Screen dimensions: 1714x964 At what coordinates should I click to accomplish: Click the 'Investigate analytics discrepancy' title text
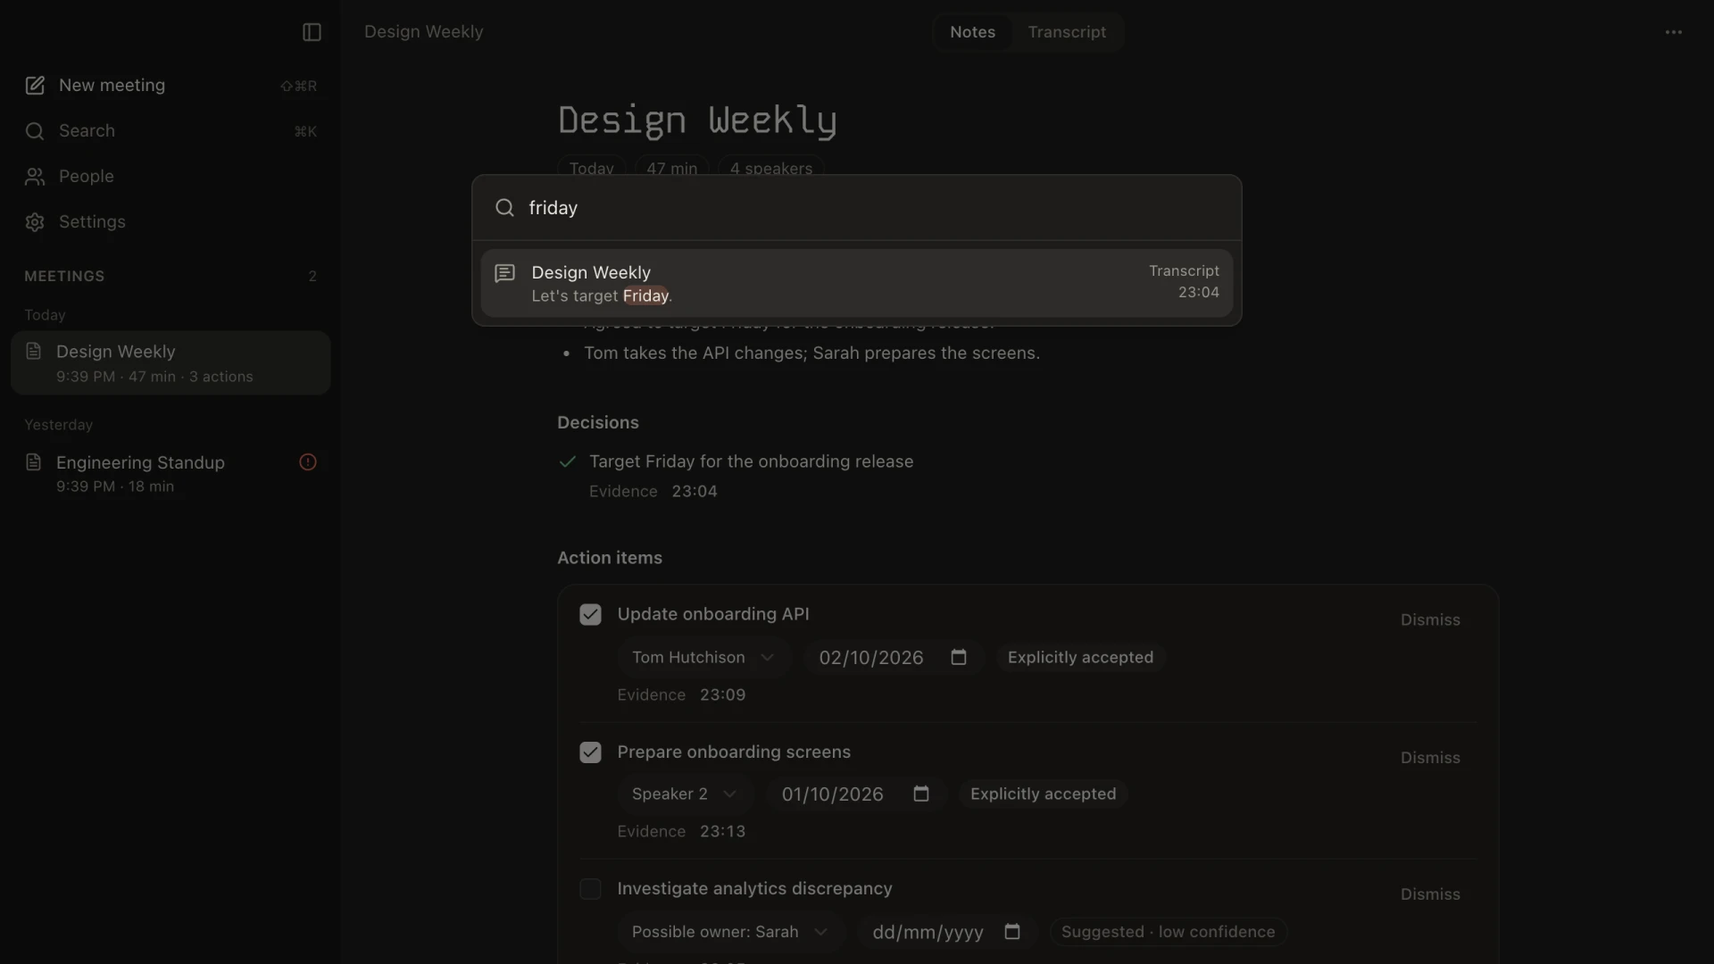click(754, 888)
